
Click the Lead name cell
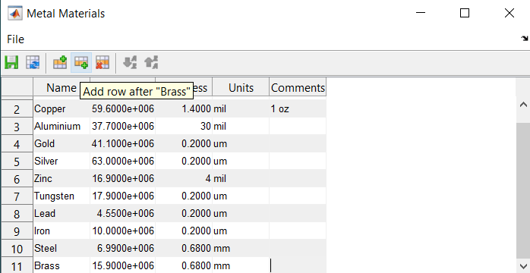(x=62, y=214)
